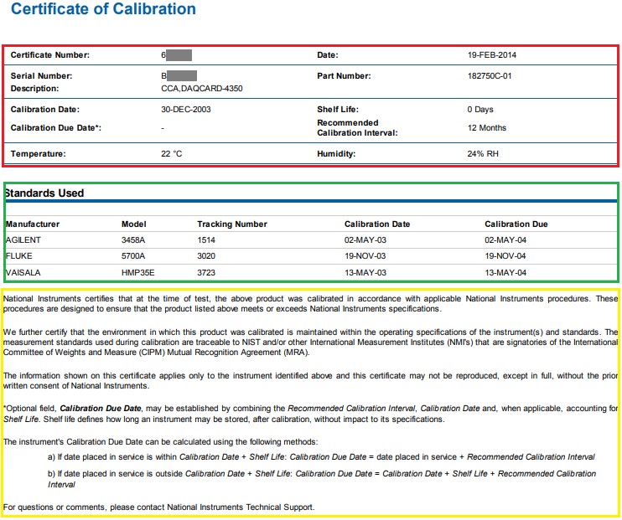
Task: Select the 'Calibration Due Date*:' label
Action: tap(56, 127)
